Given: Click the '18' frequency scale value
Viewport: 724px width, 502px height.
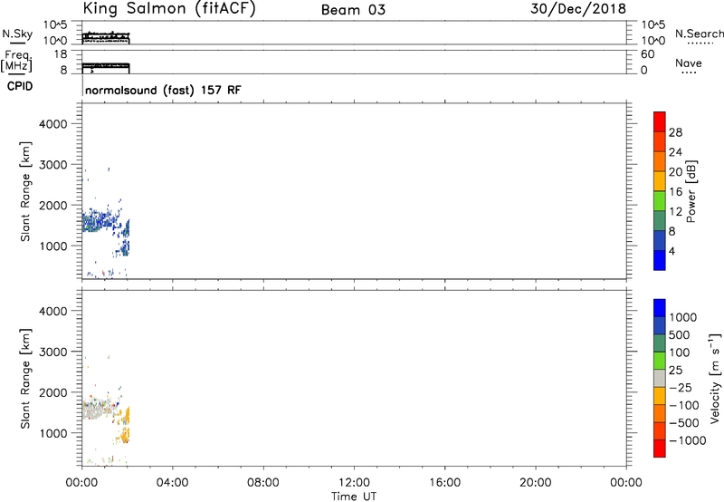Looking at the screenshot, I should tap(61, 54).
